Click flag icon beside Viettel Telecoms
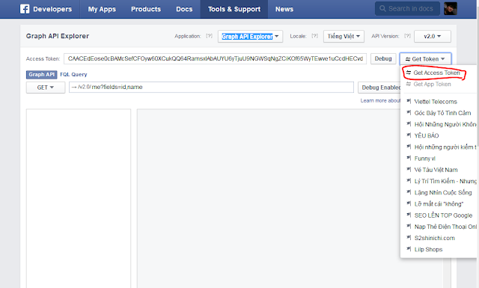This screenshot has width=479, height=288. click(409, 101)
